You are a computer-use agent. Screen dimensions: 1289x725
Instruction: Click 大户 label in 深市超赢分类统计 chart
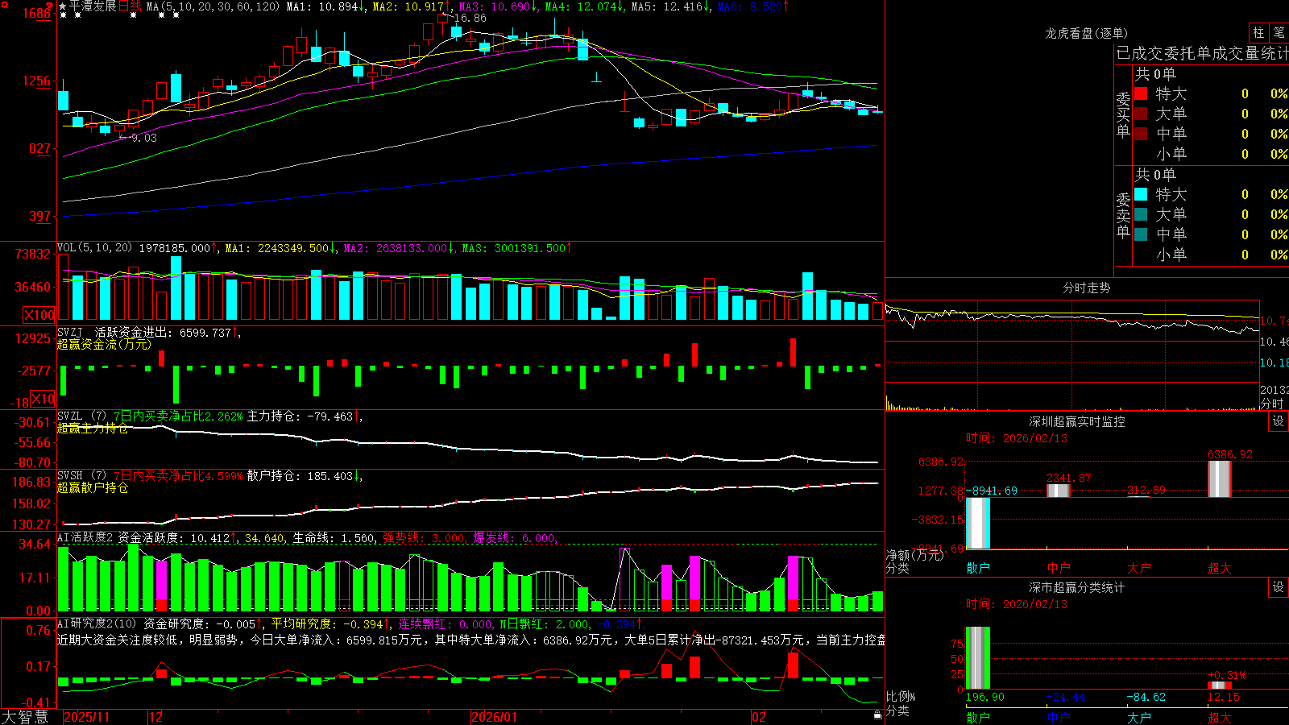(1139, 717)
